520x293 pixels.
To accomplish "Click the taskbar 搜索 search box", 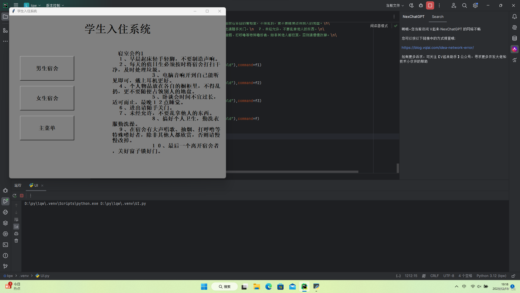I will pyautogui.click(x=224, y=287).
